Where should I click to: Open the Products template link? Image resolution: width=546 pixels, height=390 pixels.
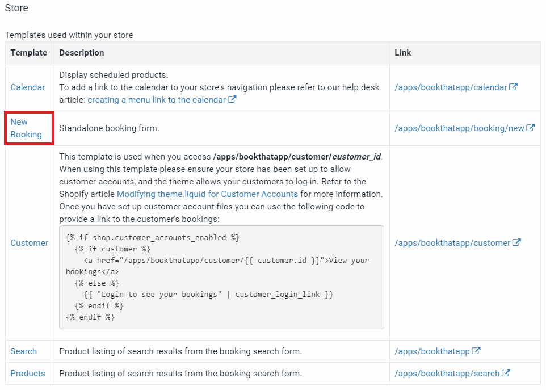tap(28, 374)
